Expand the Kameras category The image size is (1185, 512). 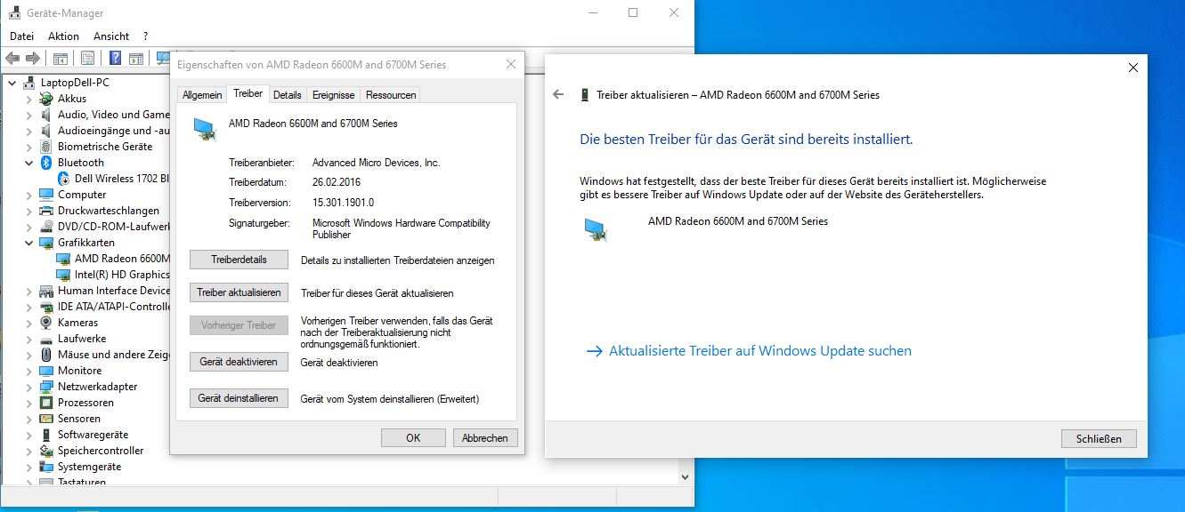click(x=28, y=323)
